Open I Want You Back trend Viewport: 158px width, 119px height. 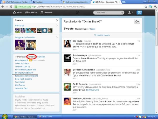pyautogui.click(x=22, y=63)
